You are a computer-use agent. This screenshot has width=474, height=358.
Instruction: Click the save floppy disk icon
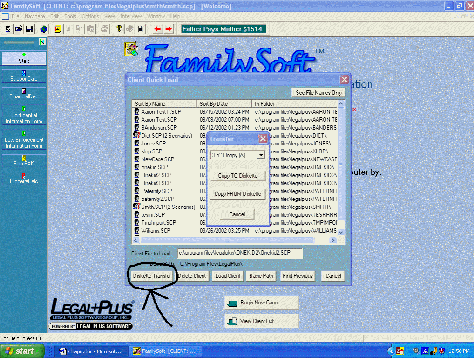point(29,29)
